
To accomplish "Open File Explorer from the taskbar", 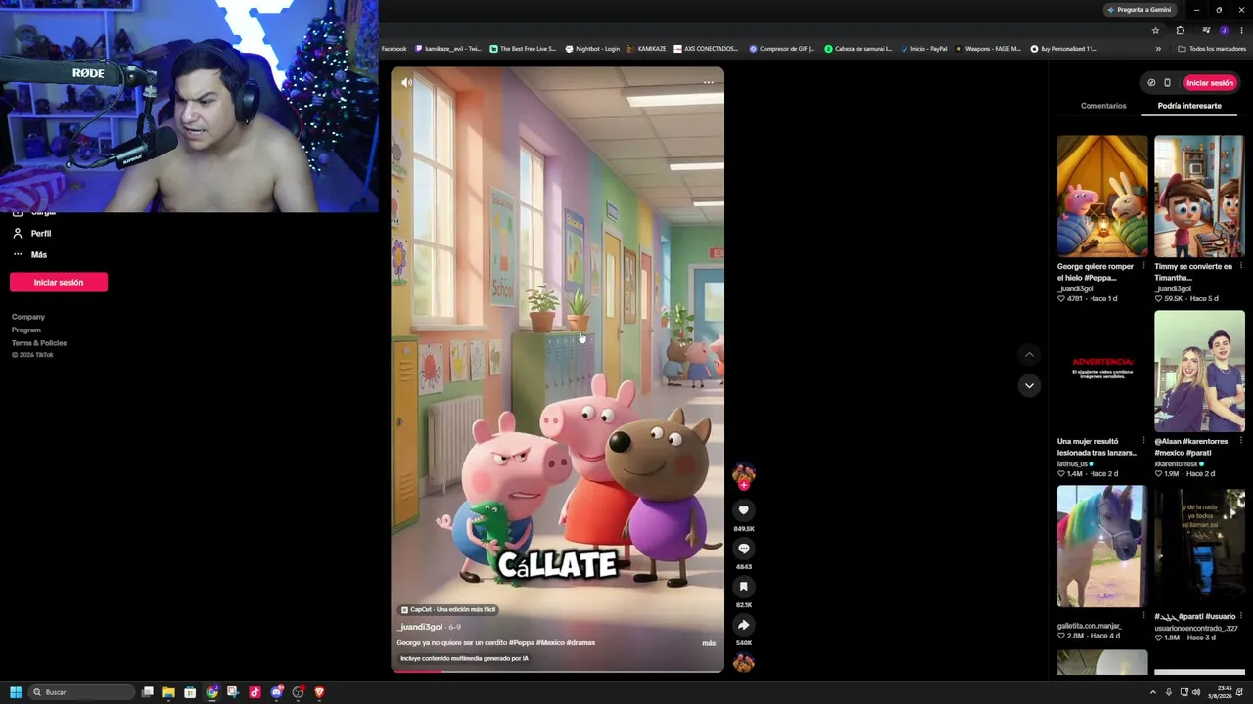I will pyautogui.click(x=168, y=692).
